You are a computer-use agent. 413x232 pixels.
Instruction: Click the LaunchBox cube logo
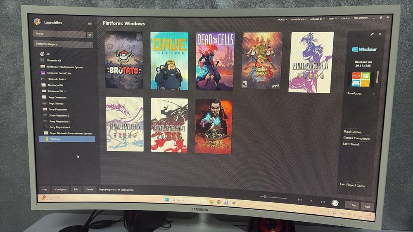[37, 21]
